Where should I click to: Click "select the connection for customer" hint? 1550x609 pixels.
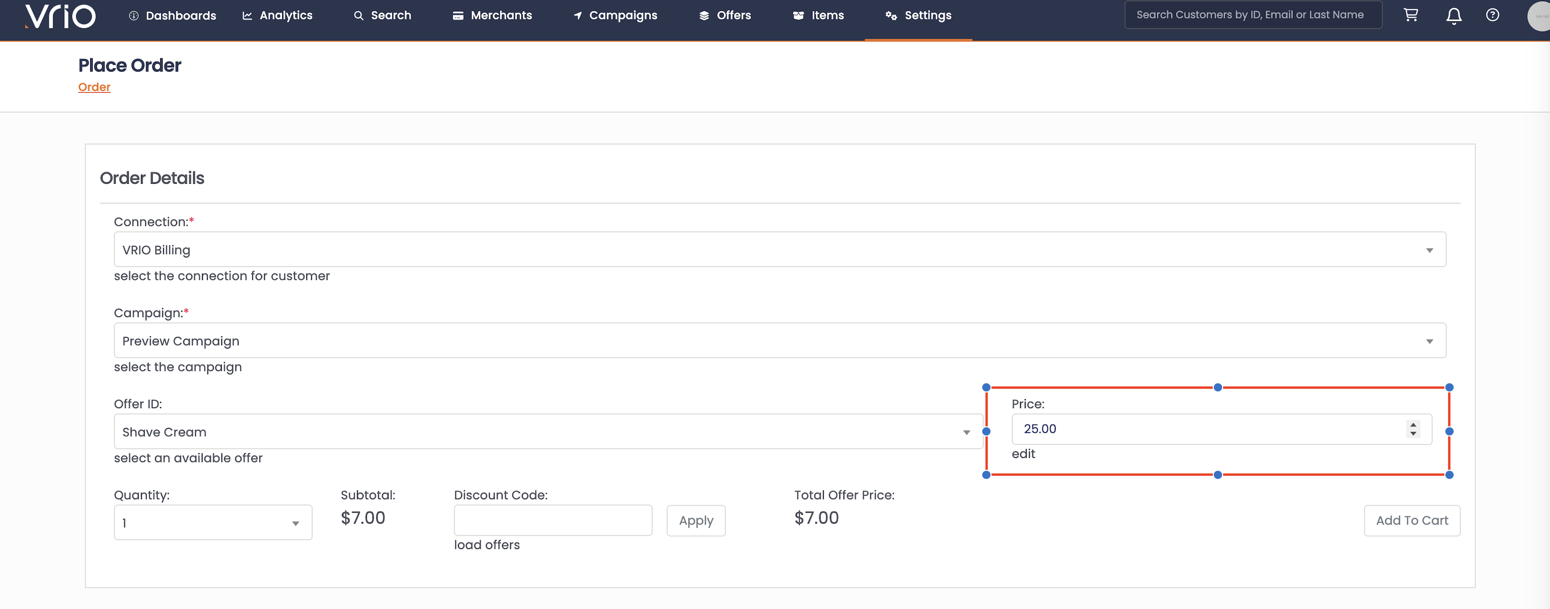(222, 276)
